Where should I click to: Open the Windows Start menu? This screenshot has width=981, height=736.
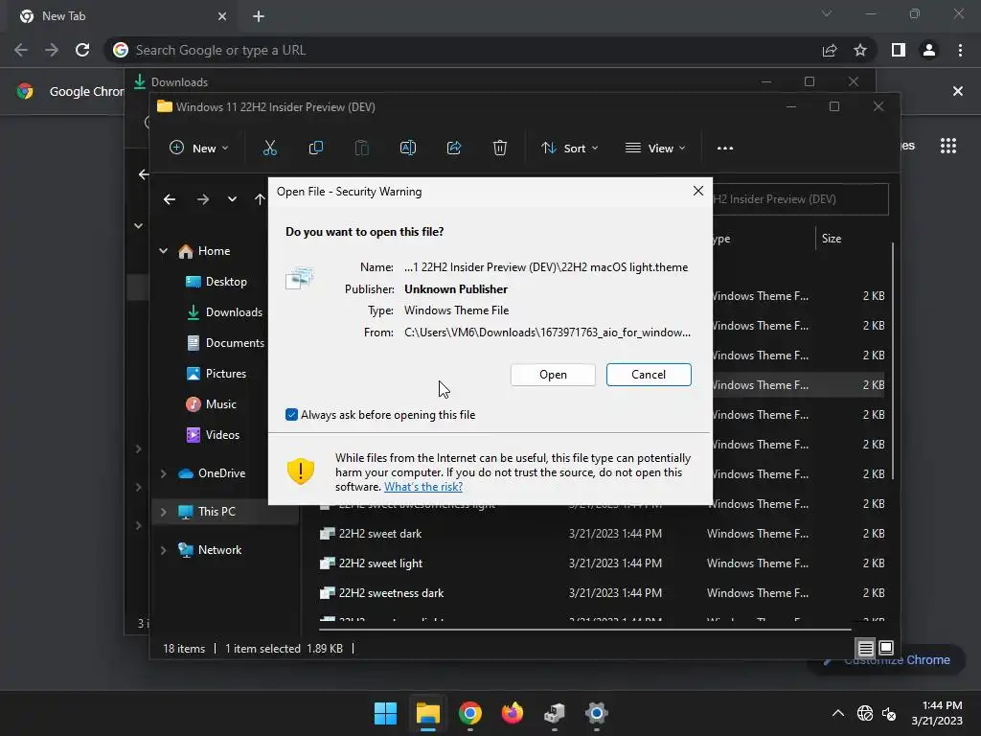point(385,713)
